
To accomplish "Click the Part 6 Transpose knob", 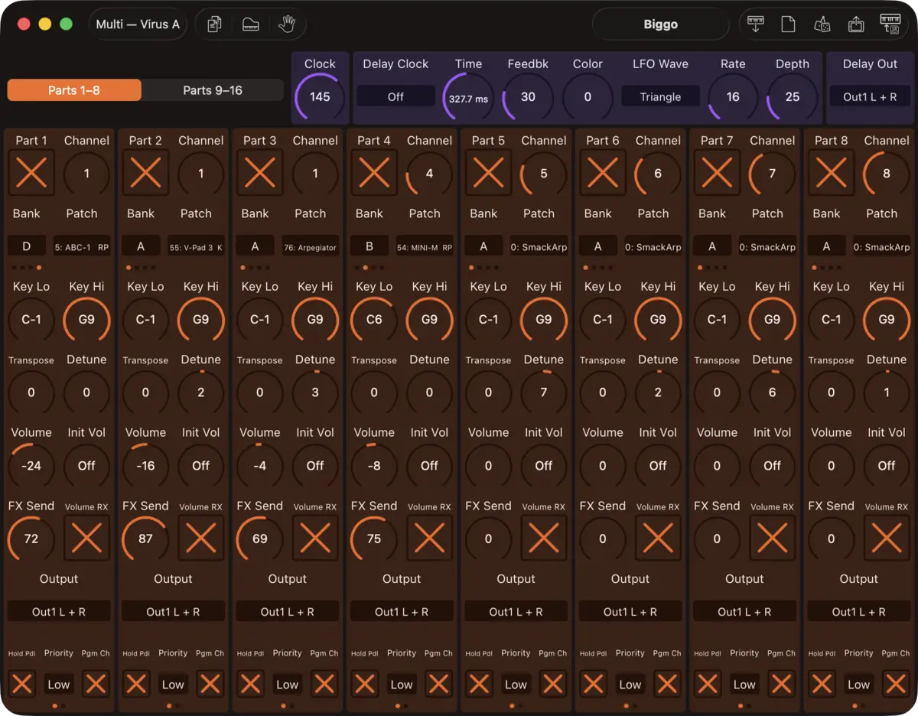I will [603, 392].
